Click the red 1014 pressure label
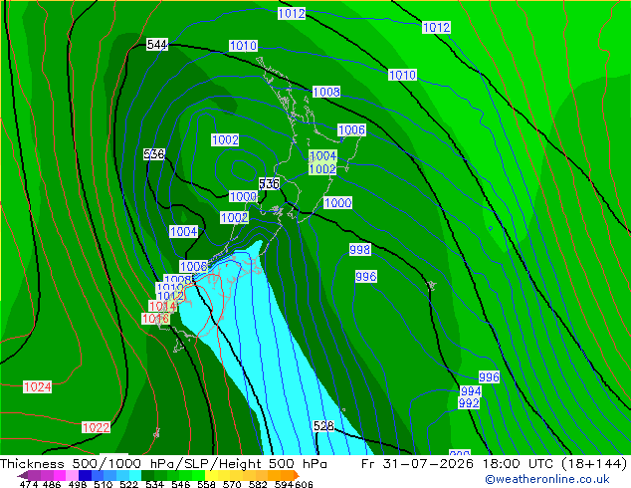This screenshot has height=488, width=631. 162,307
